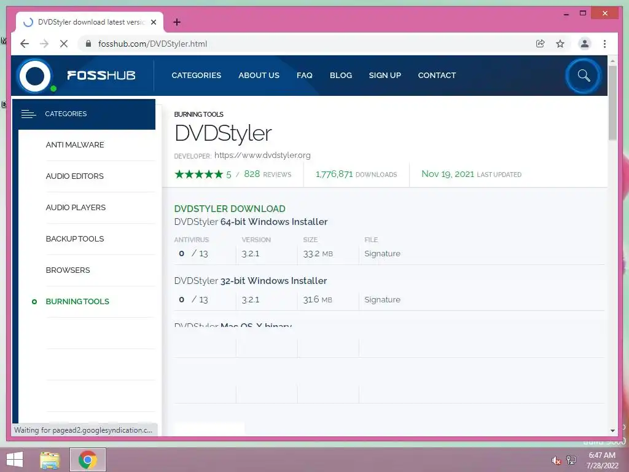
Task: Open Chrome three-dot menu
Action: coord(604,44)
